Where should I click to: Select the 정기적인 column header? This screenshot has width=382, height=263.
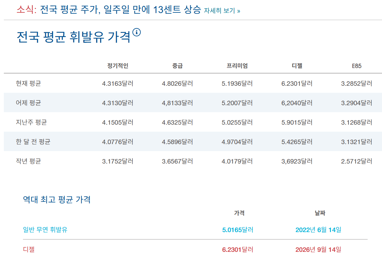pos(118,66)
